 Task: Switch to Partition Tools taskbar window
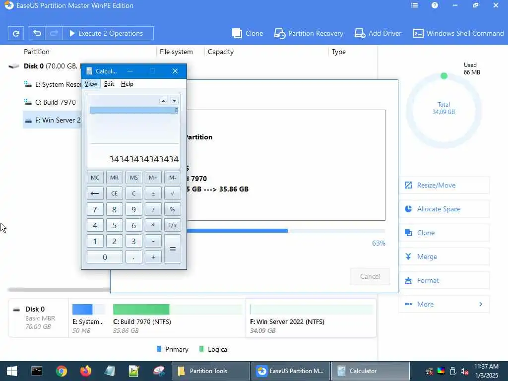pyautogui.click(x=210, y=371)
